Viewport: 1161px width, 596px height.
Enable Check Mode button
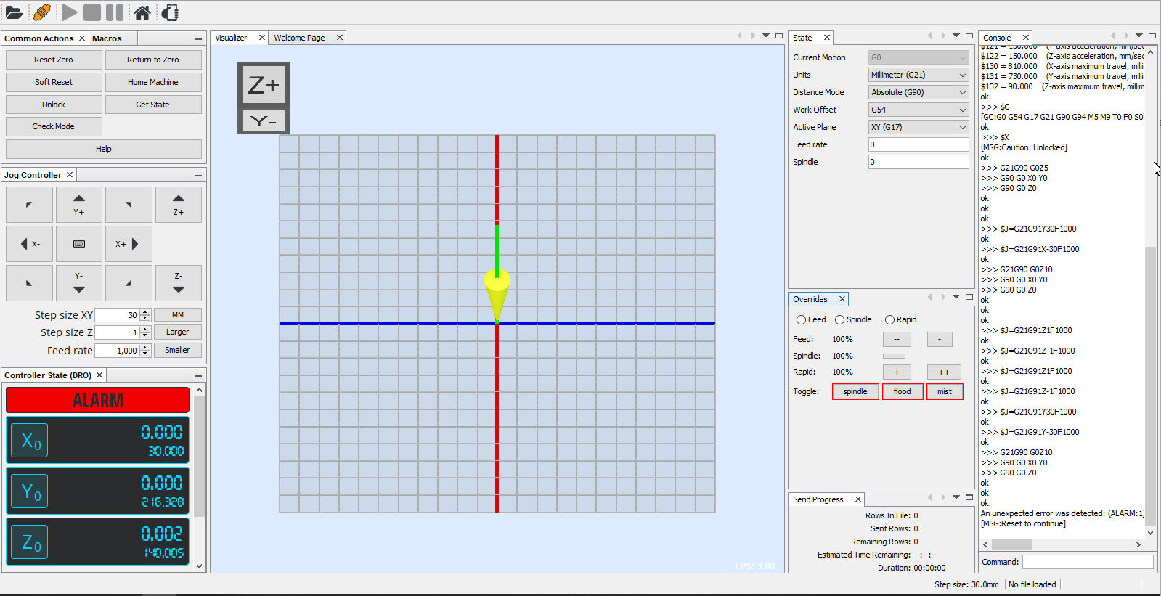pos(54,126)
